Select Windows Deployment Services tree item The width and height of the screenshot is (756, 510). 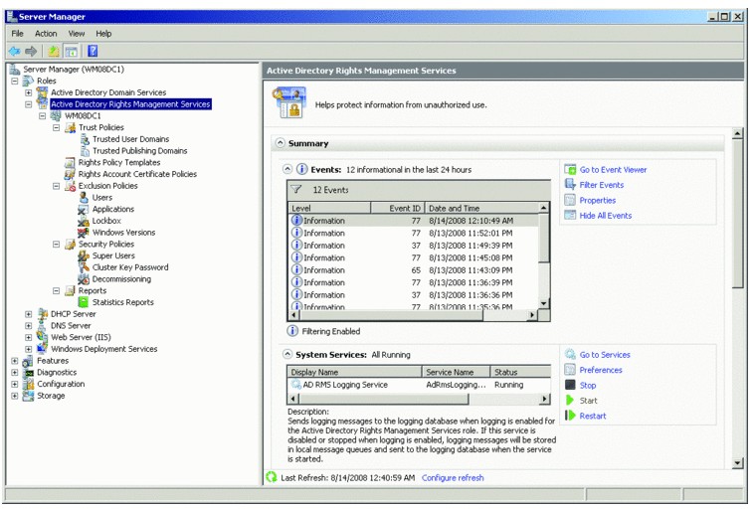104,349
